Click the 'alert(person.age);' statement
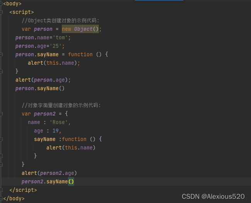 (43, 80)
